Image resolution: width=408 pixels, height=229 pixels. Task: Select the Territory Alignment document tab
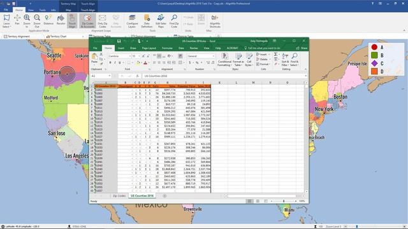(17, 36)
